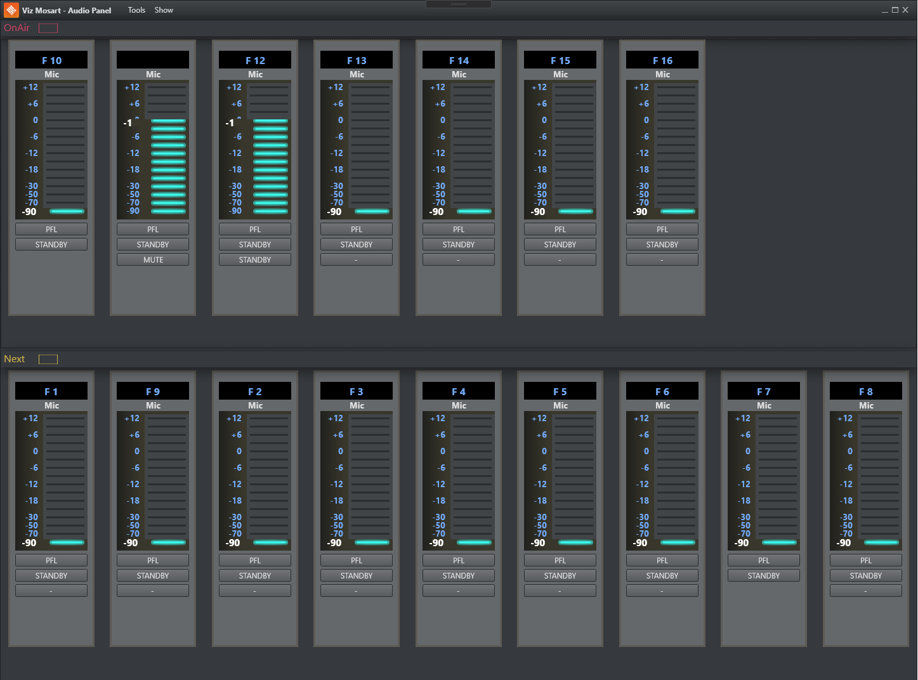Toggle the Next indicator box

pyautogui.click(x=48, y=359)
